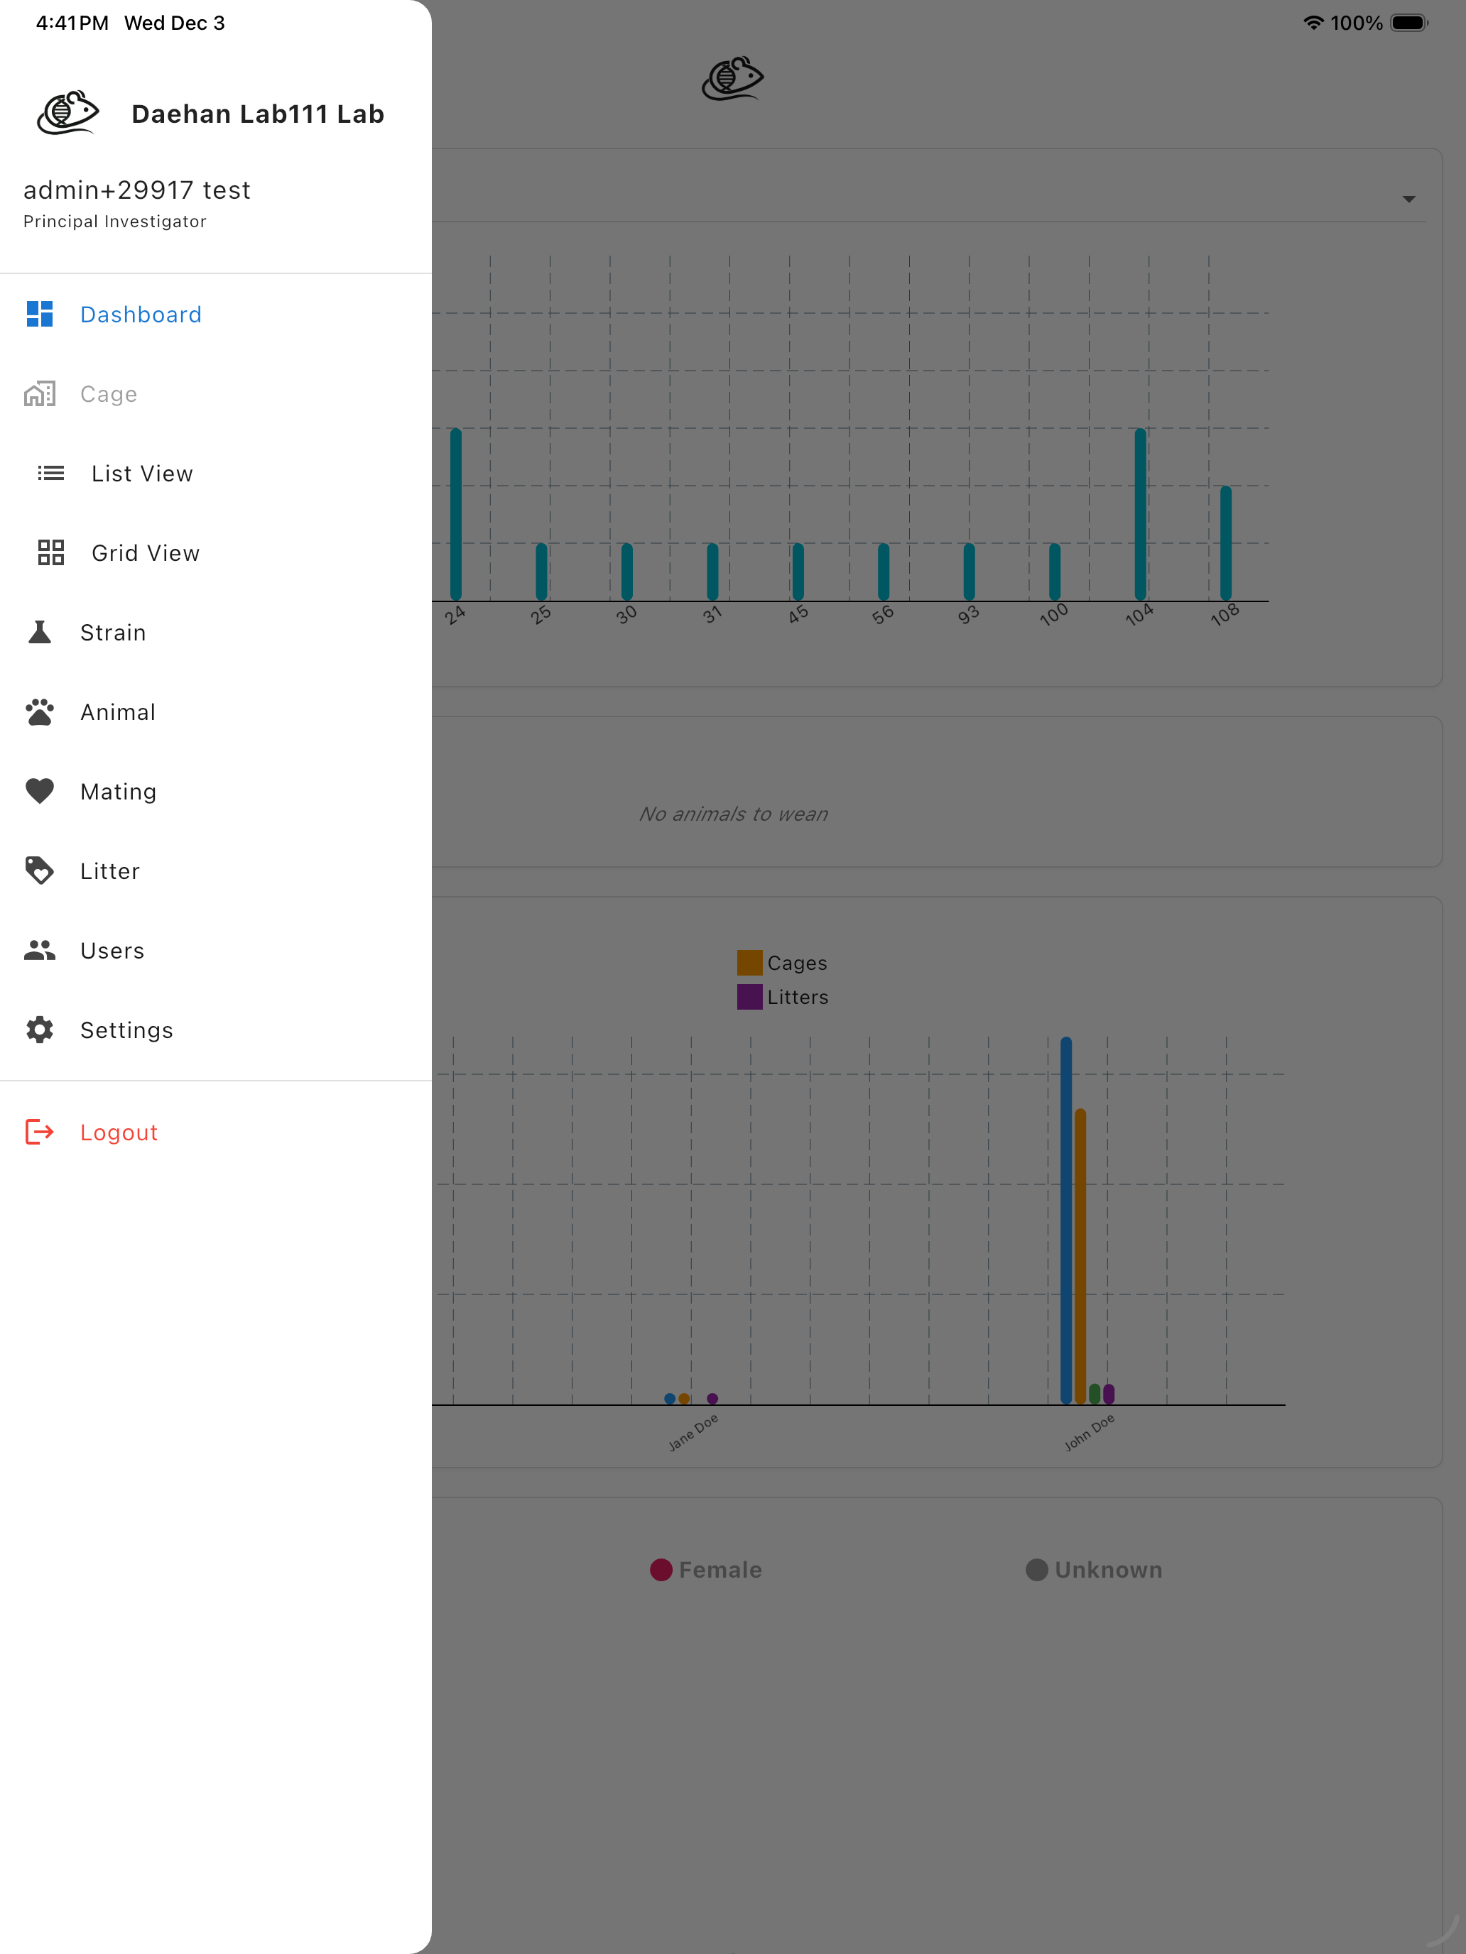Click the bar labeled 24 in the chart
The height and width of the screenshot is (1954, 1466).
click(456, 514)
